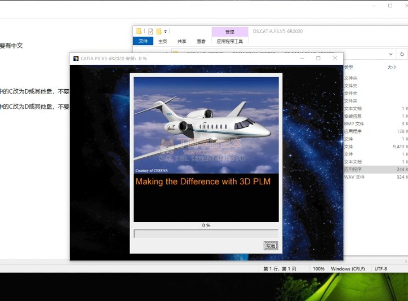The width and height of the screenshot is (408, 301).
Task: Switch to the 主页 ribbon tab
Action: [162, 41]
